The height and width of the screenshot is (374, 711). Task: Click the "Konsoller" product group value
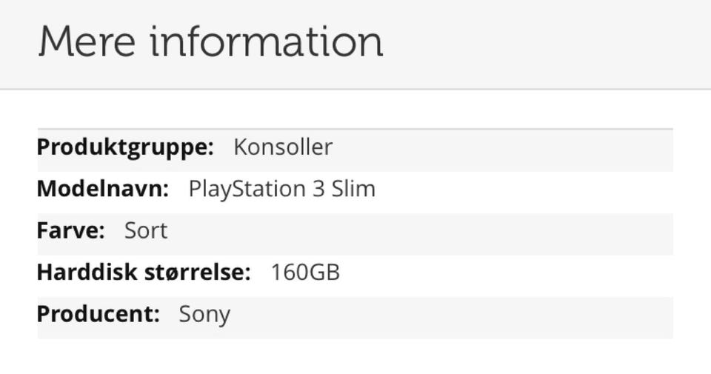point(283,147)
